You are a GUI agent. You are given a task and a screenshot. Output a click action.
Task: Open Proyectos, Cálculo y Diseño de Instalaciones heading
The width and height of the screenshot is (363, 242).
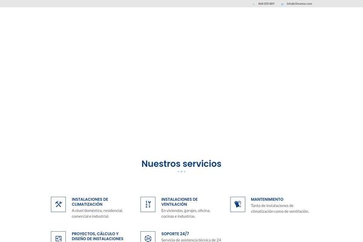[97, 236]
